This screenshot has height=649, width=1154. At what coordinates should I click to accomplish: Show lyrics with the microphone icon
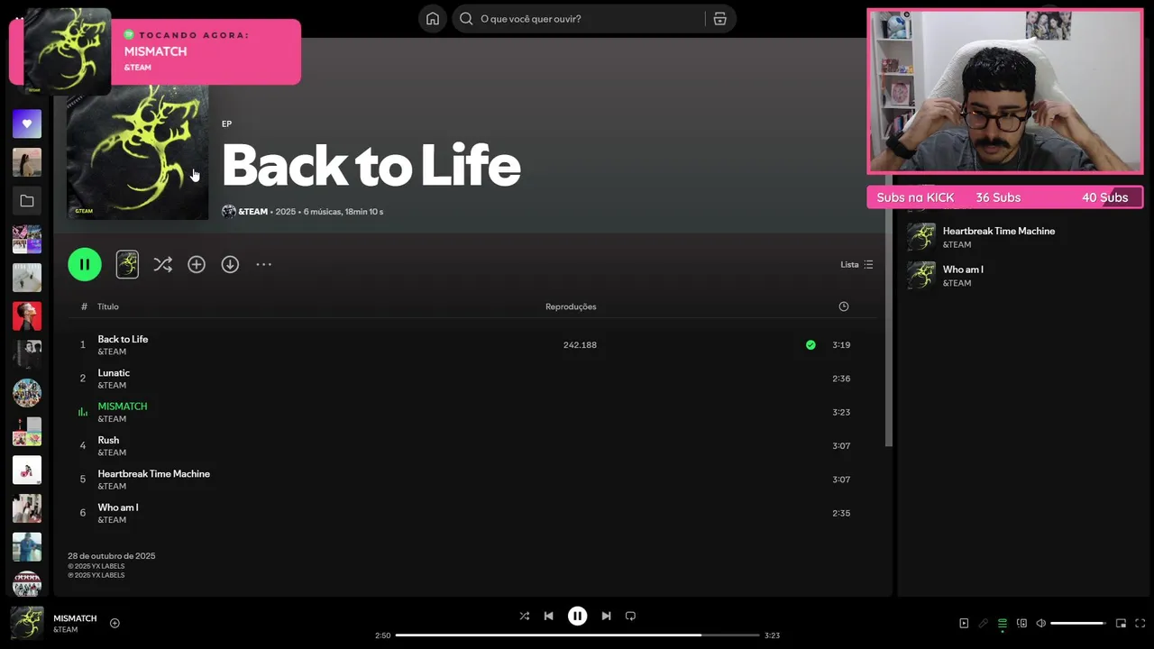[x=984, y=623]
